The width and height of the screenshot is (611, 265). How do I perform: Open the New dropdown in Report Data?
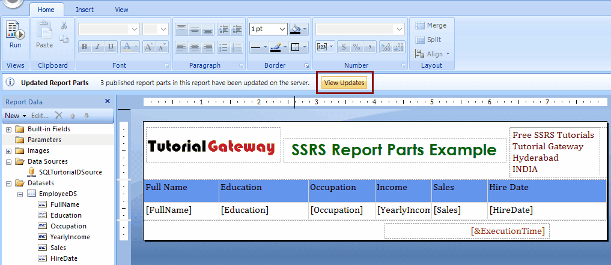(16, 116)
